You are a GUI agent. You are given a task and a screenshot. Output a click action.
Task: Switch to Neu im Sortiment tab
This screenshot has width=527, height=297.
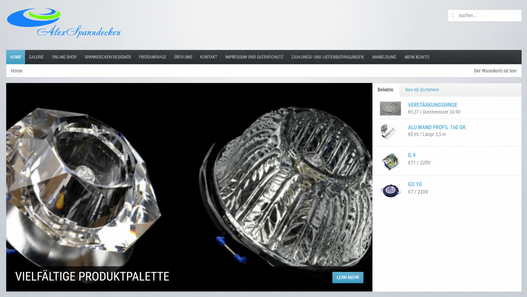(x=422, y=90)
